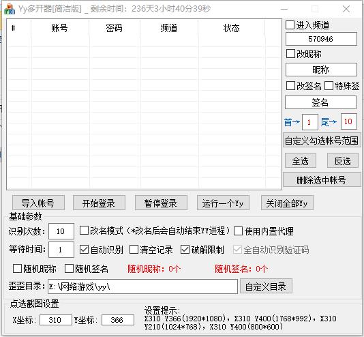The width and height of the screenshot is (364, 337).
Task: Minimize the Yy多开器 window
Action: [x=284, y=9]
